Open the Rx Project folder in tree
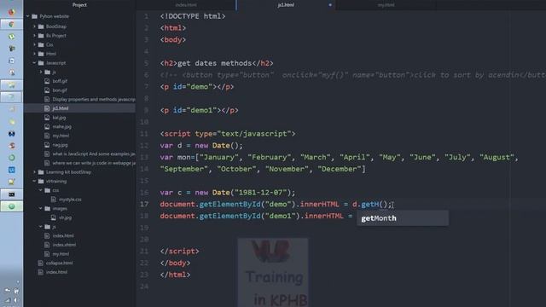 (x=55, y=36)
